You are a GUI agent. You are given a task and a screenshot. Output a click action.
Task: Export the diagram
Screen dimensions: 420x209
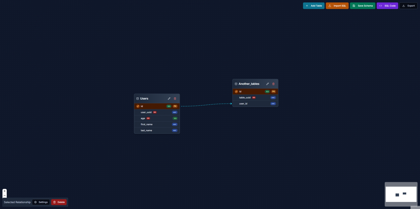pos(408,6)
